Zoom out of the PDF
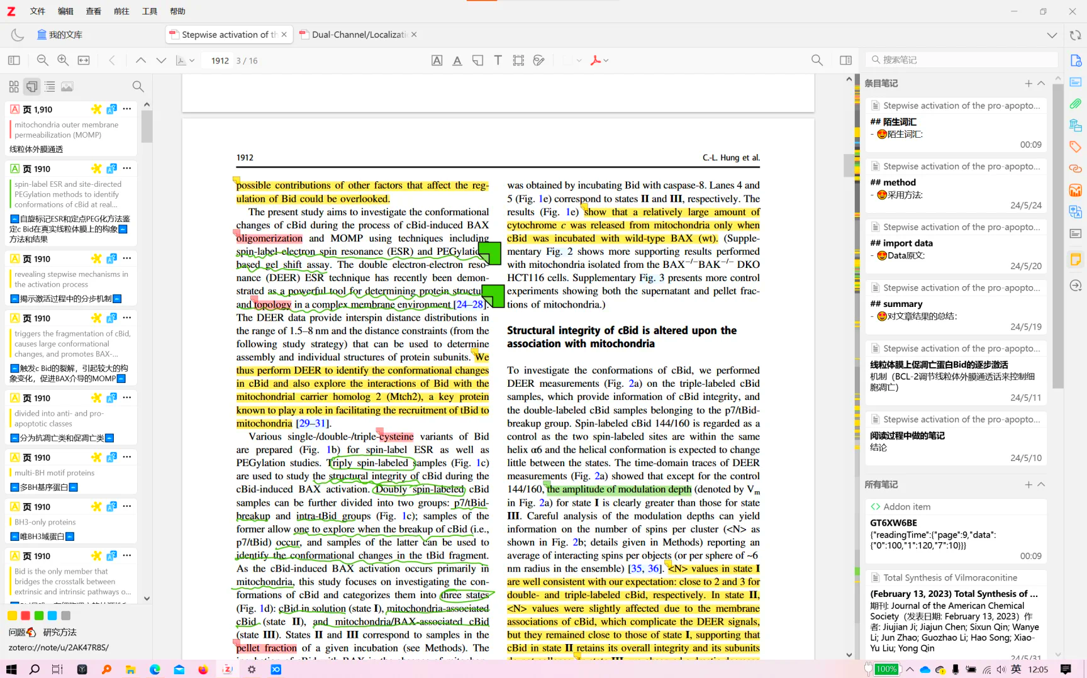 tap(42, 60)
